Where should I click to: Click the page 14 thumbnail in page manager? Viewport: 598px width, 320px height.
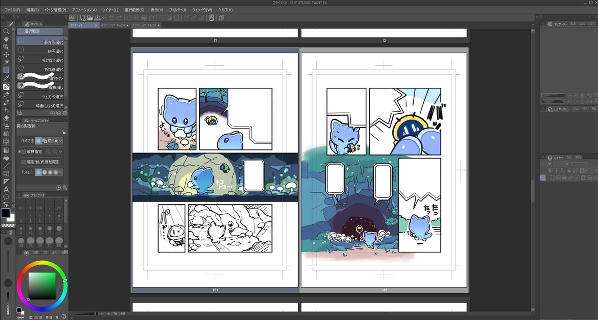tap(384, 170)
